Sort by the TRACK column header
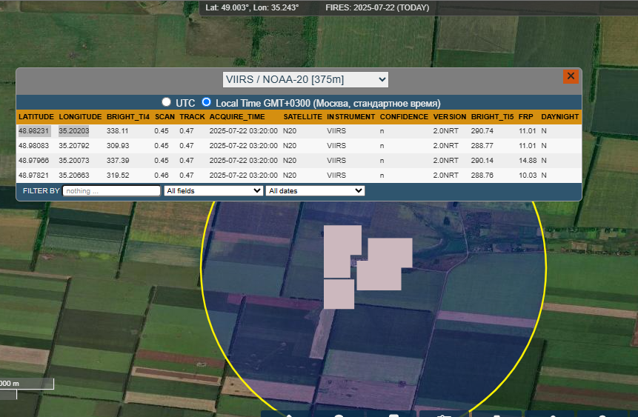This screenshot has height=417, width=638. coord(192,117)
